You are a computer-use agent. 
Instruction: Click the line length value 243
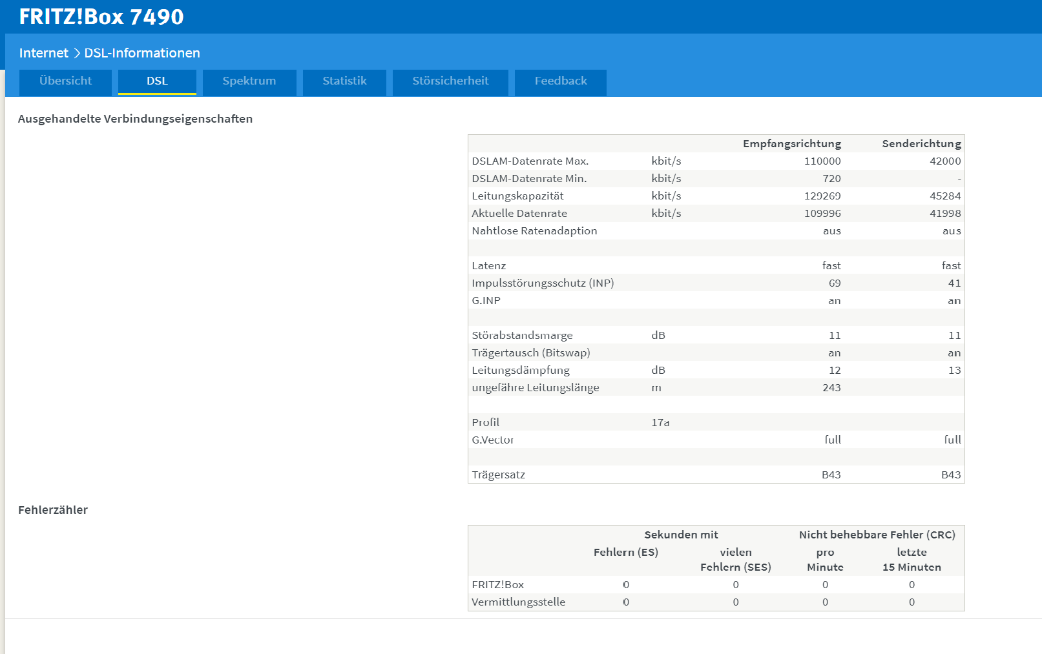[x=831, y=388]
